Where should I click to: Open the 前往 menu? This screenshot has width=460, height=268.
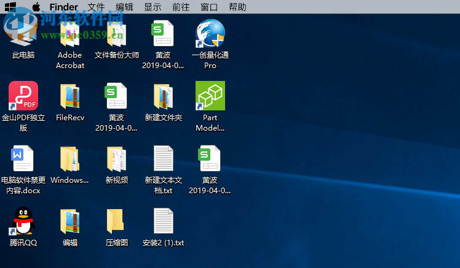tap(181, 7)
